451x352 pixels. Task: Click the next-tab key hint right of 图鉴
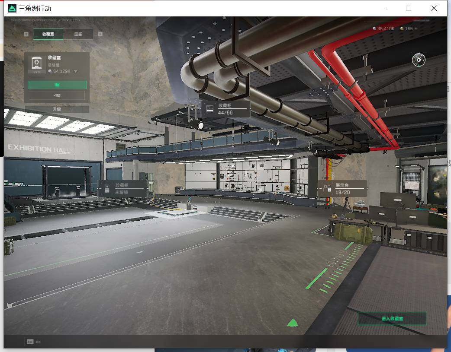(x=100, y=34)
